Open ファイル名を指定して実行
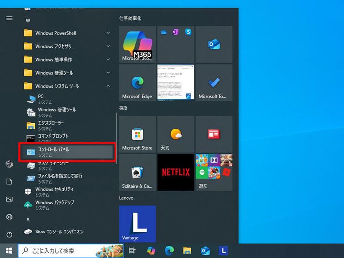This screenshot has height=258, width=344. [x=68, y=179]
